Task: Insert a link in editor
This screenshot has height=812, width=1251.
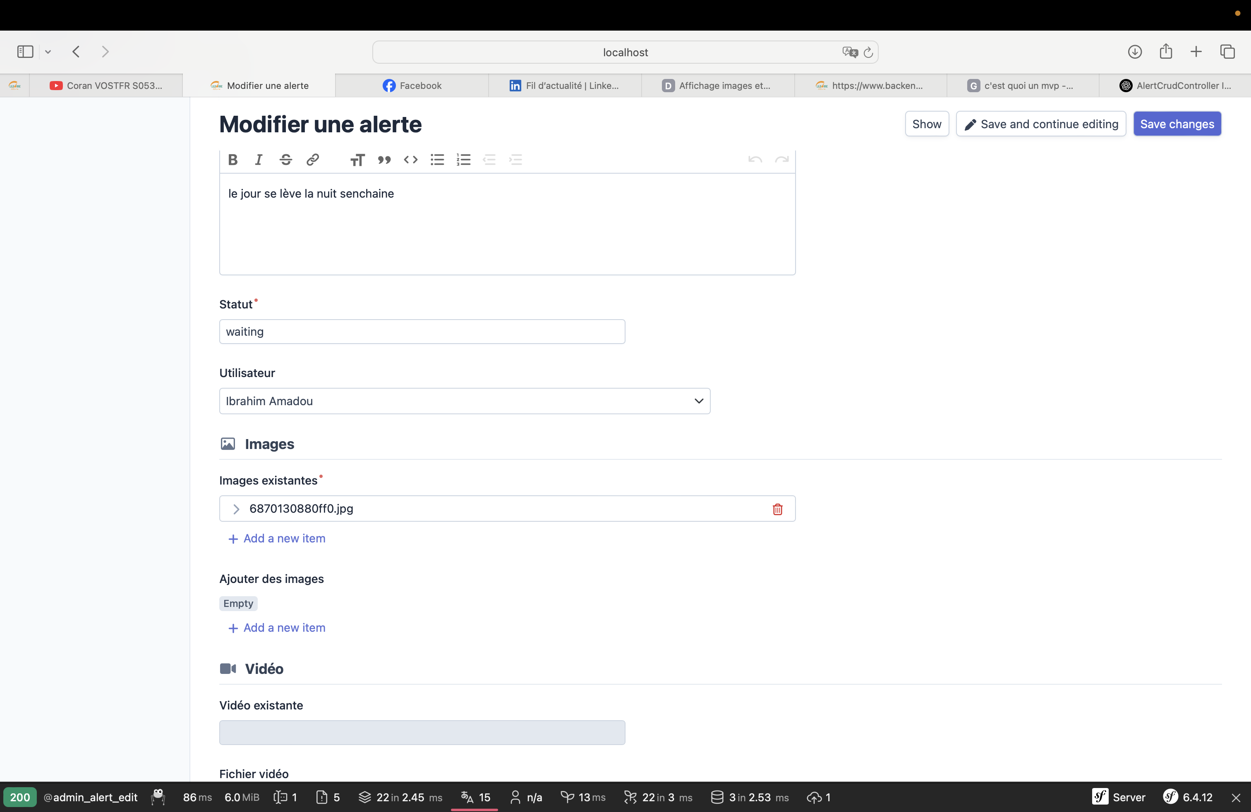Action: (313, 160)
